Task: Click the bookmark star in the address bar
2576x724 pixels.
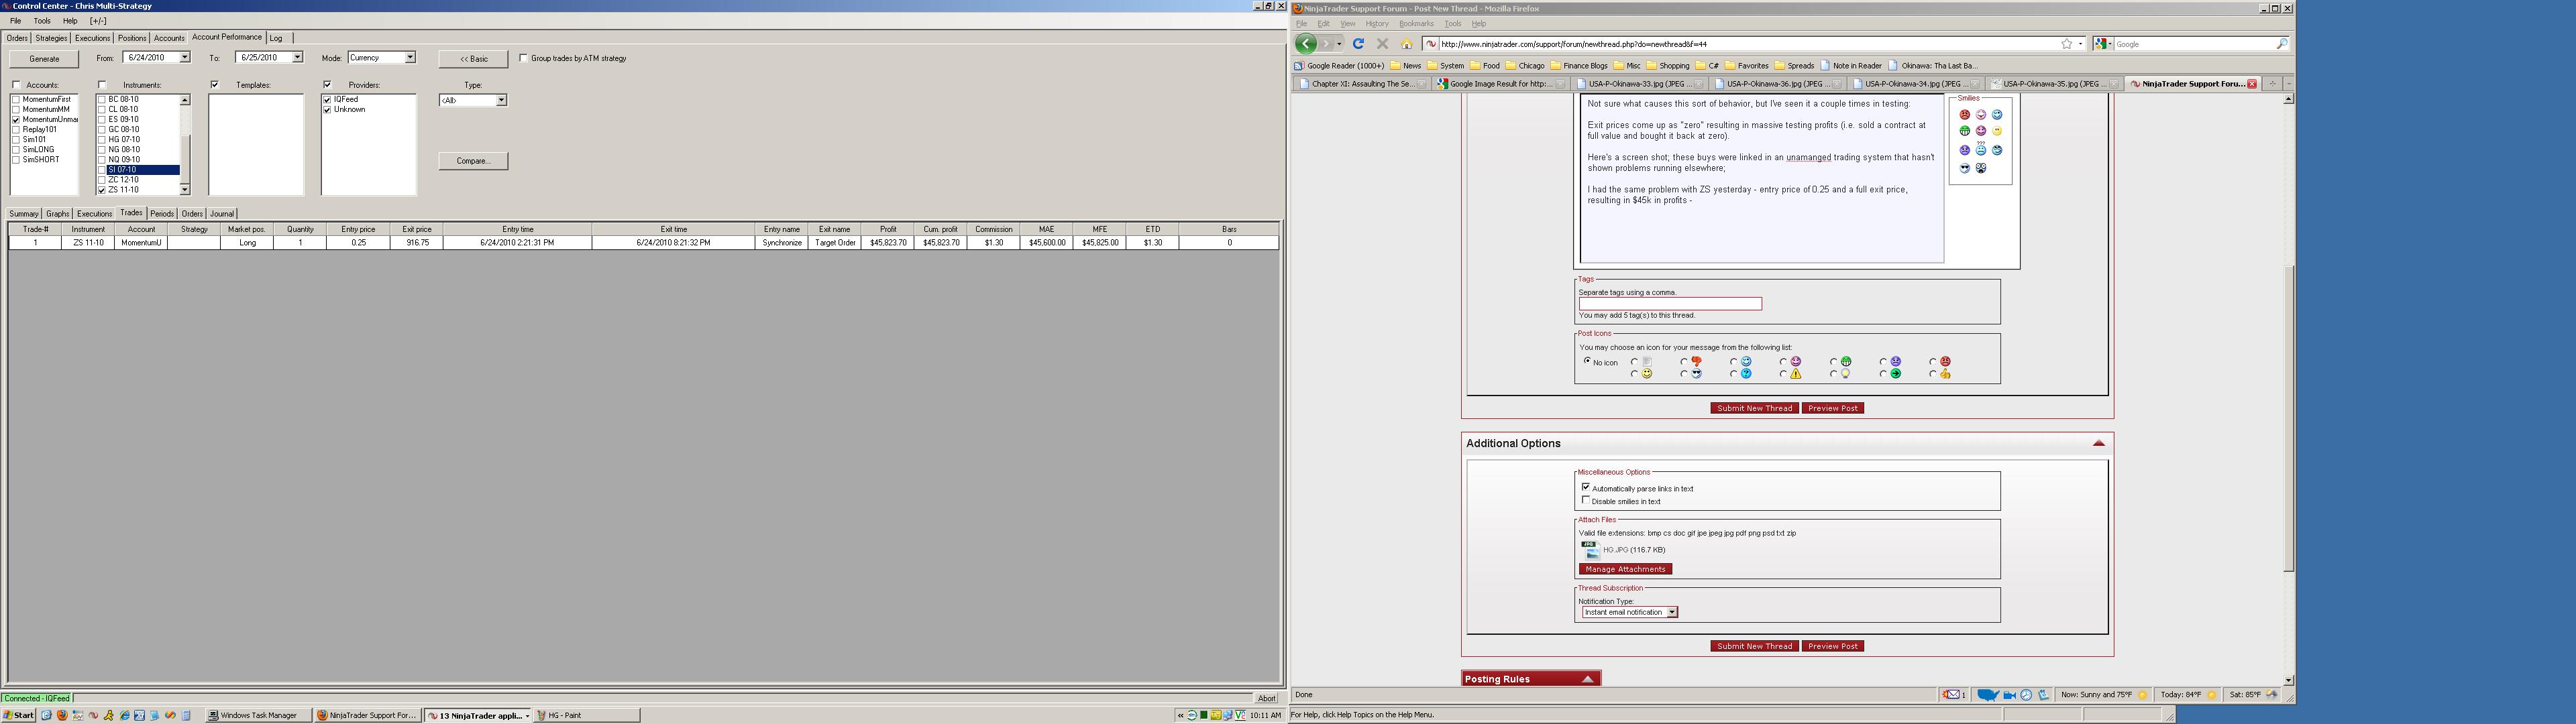Action: pos(2066,44)
